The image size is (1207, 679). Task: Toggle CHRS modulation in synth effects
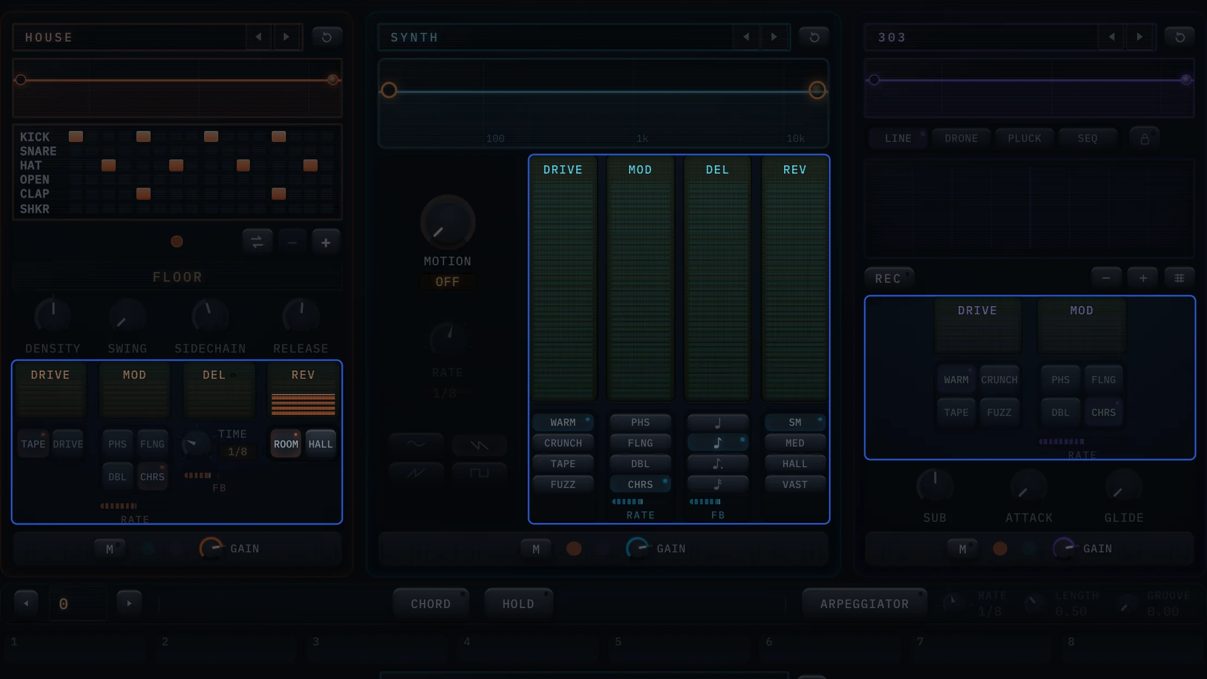point(640,485)
